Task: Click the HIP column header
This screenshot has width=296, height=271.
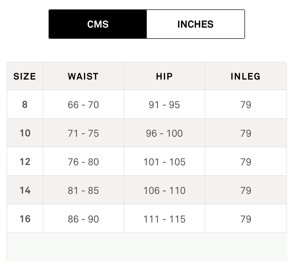Action: pyautogui.click(x=164, y=76)
